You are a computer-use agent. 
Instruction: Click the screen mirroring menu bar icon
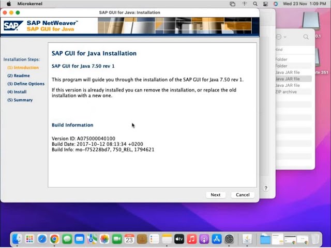point(232,4)
